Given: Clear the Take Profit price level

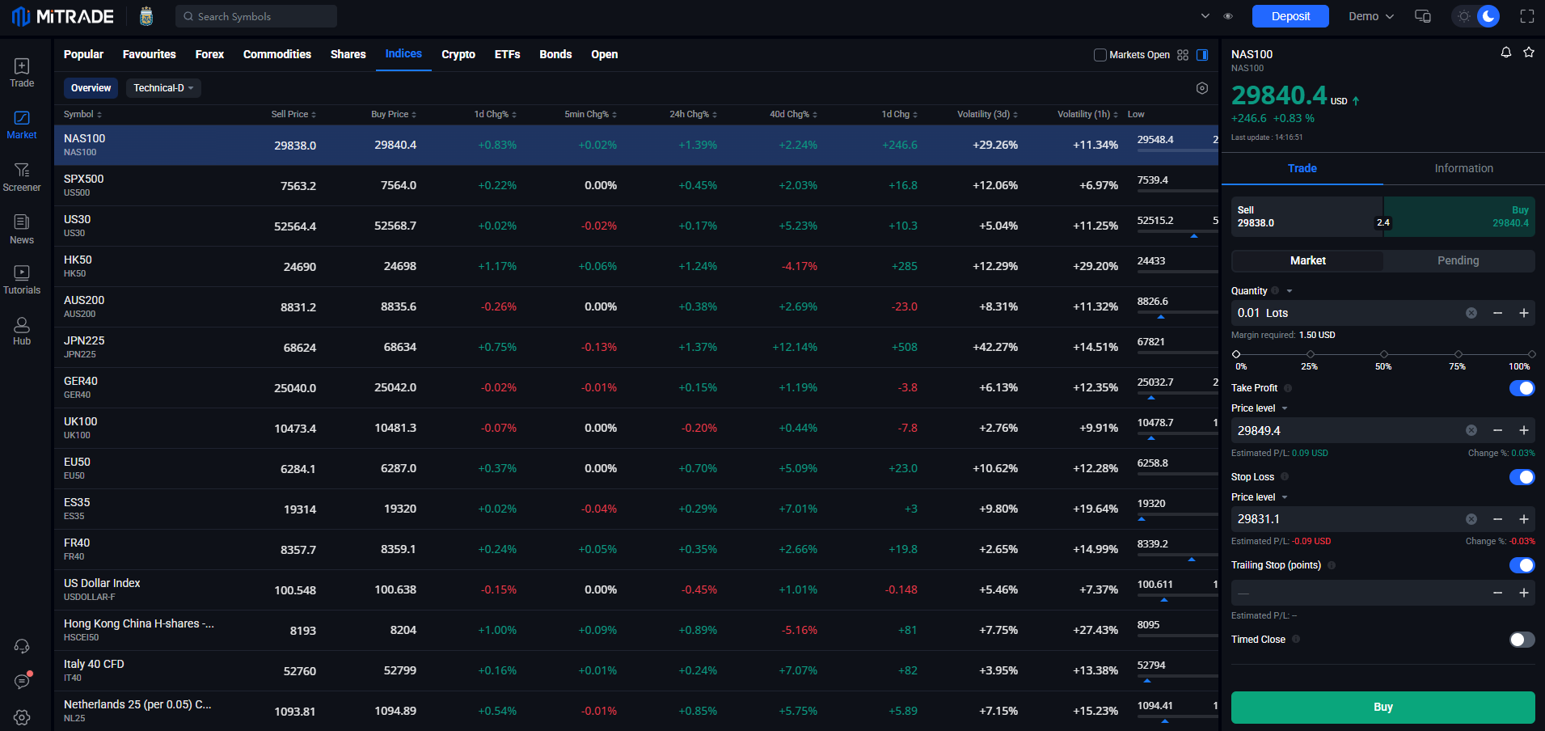Looking at the screenshot, I should point(1471,430).
